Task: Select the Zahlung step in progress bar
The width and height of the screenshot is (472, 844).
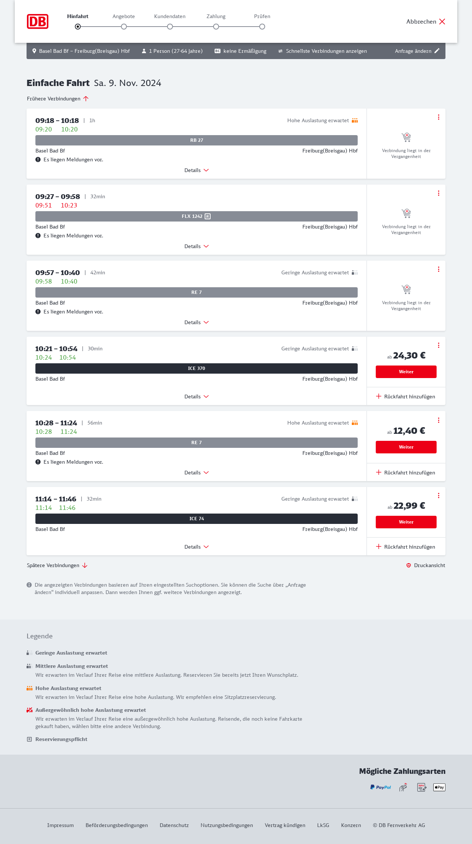Action: [x=216, y=27]
